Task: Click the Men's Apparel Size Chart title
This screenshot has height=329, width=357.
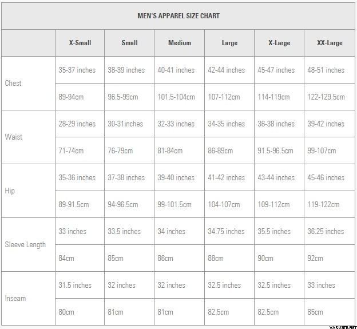Action: (x=178, y=16)
